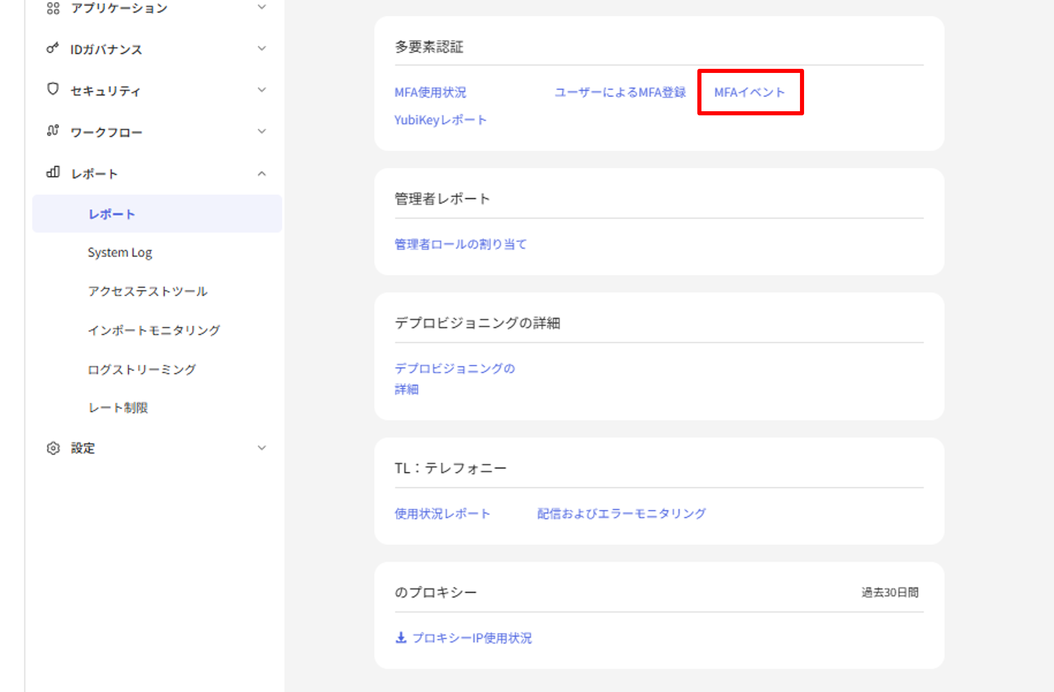
Task: Click the Security shield icon
Action: (x=53, y=89)
